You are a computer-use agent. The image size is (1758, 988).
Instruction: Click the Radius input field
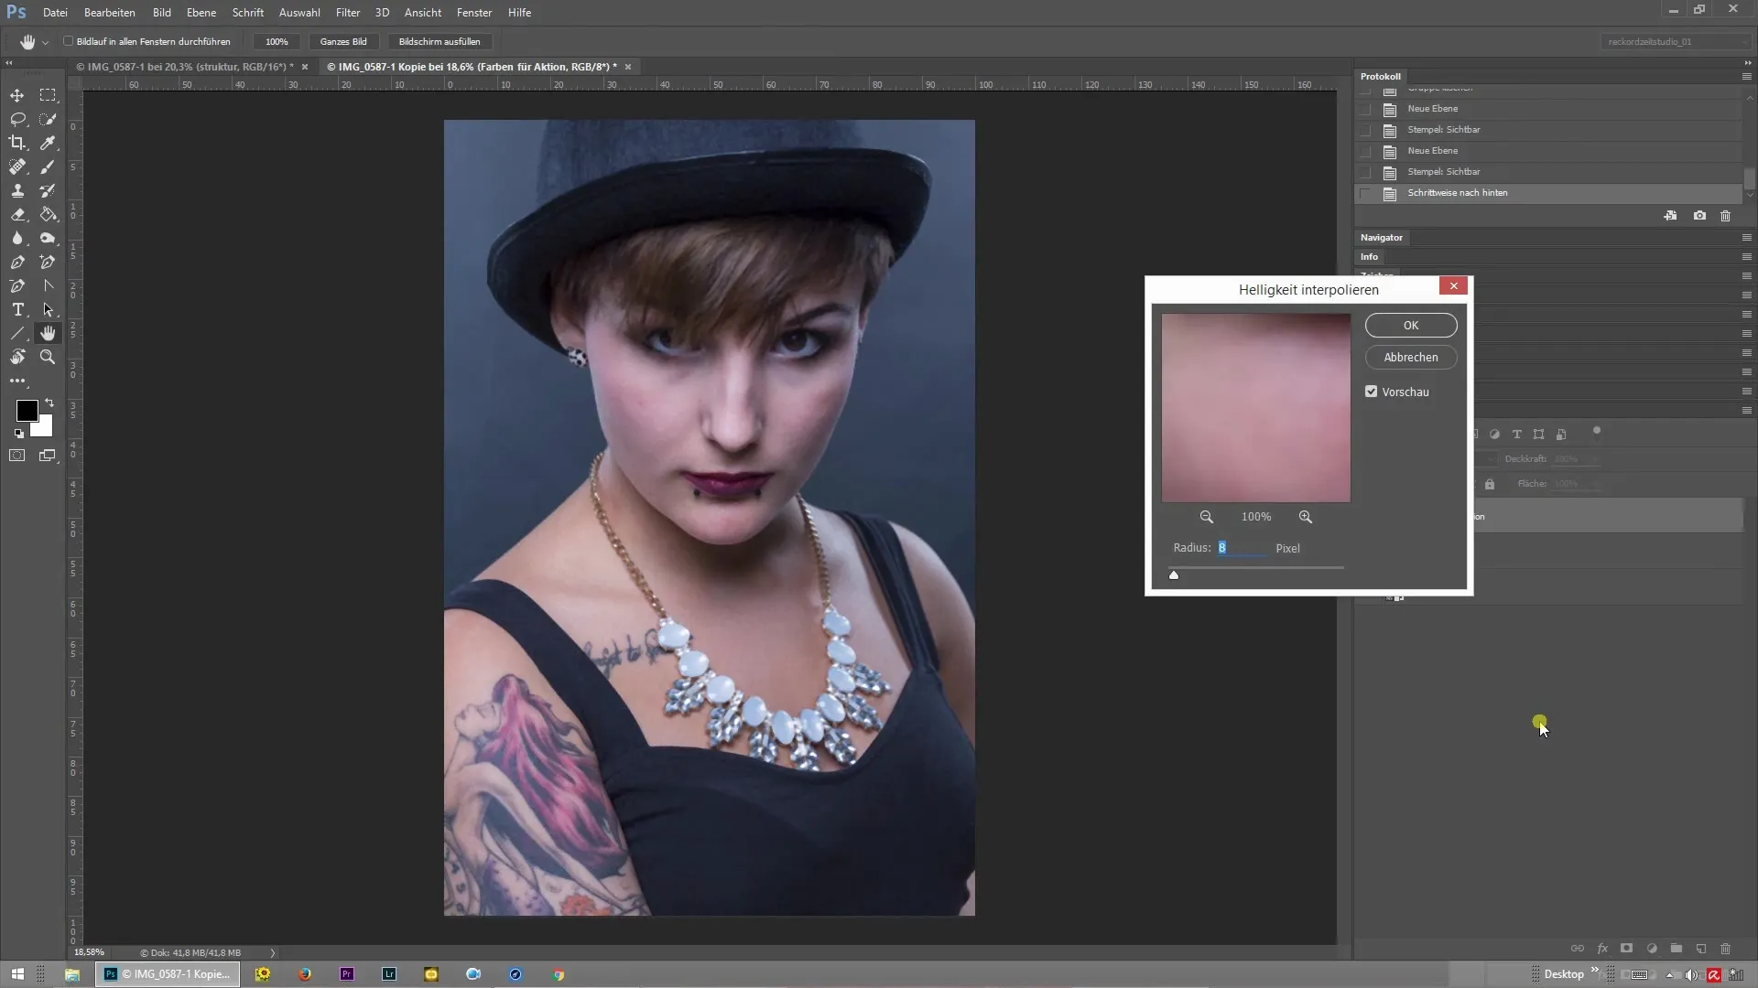click(1242, 547)
